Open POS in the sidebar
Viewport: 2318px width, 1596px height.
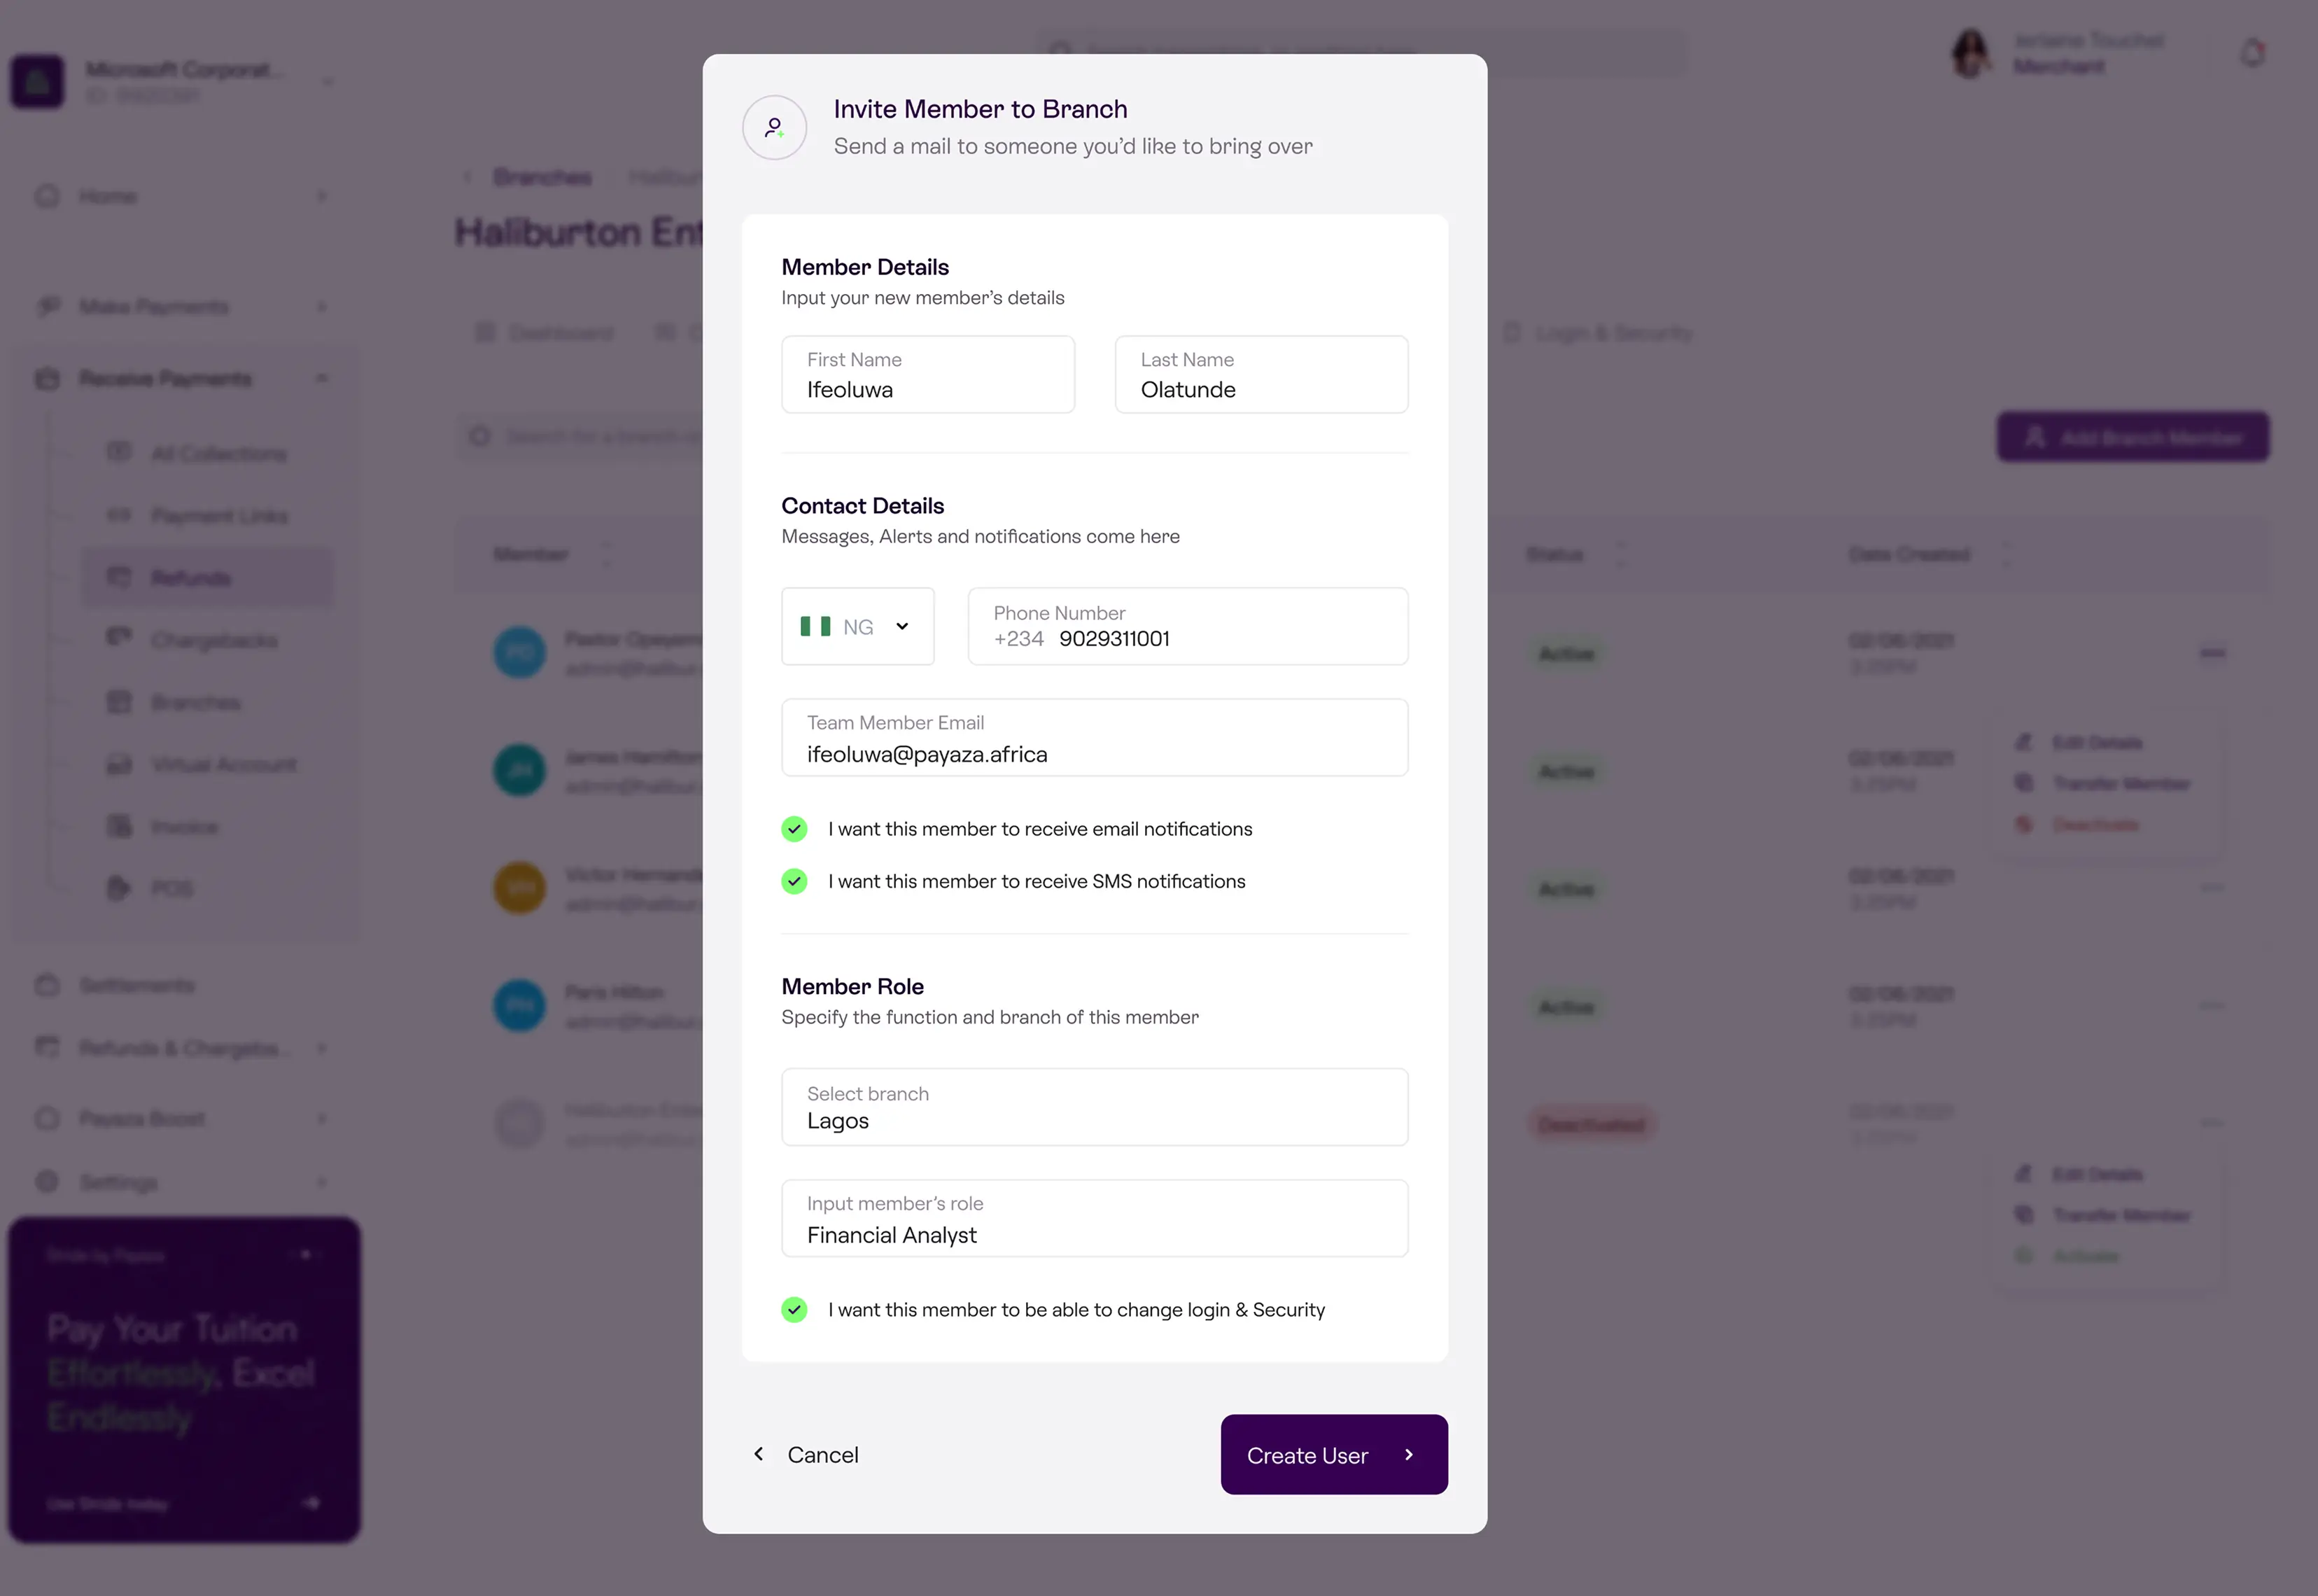pyautogui.click(x=208, y=889)
